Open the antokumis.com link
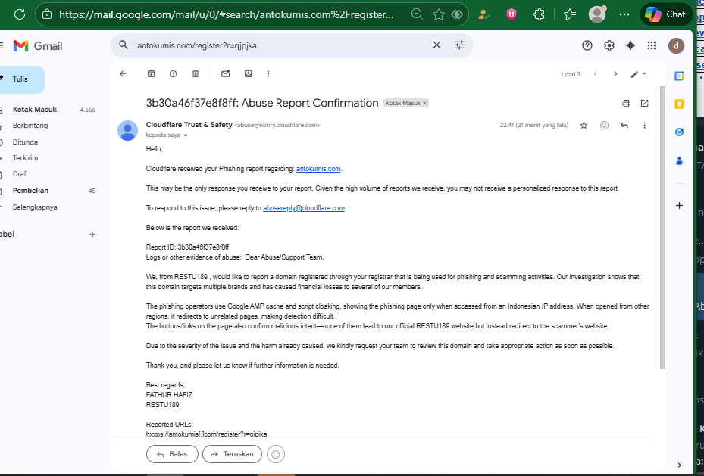The width and height of the screenshot is (704, 476). click(x=318, y=169)
